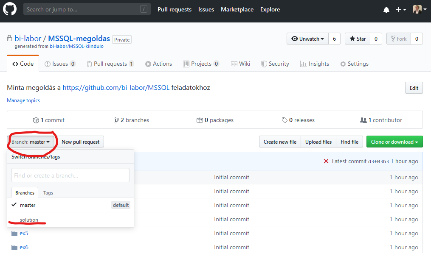
Task: Open the Settings tab
Action: coord(354,64)
